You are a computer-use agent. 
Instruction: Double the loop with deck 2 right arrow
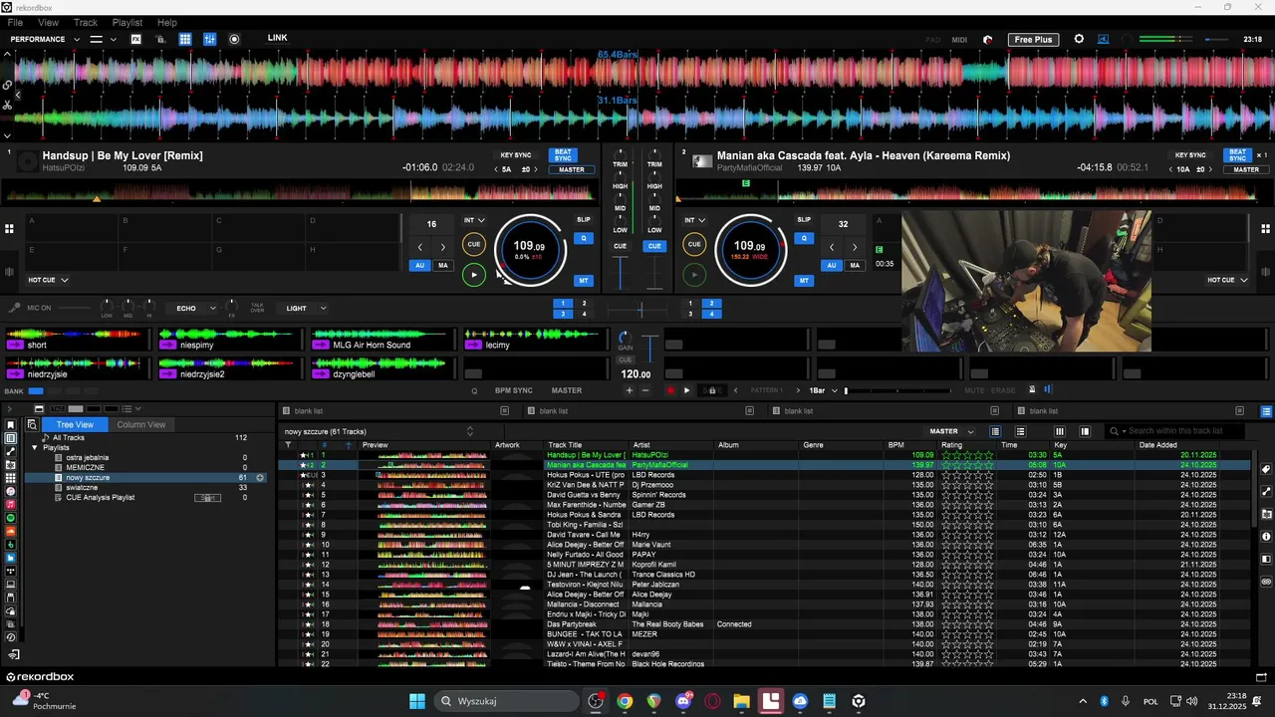pos(855,247)
